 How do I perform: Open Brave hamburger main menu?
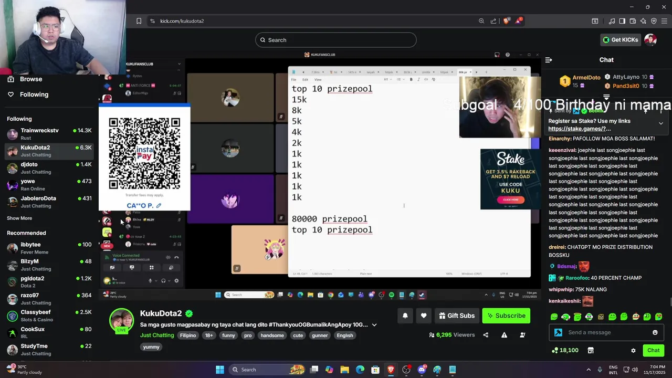(x=664, y=21)
